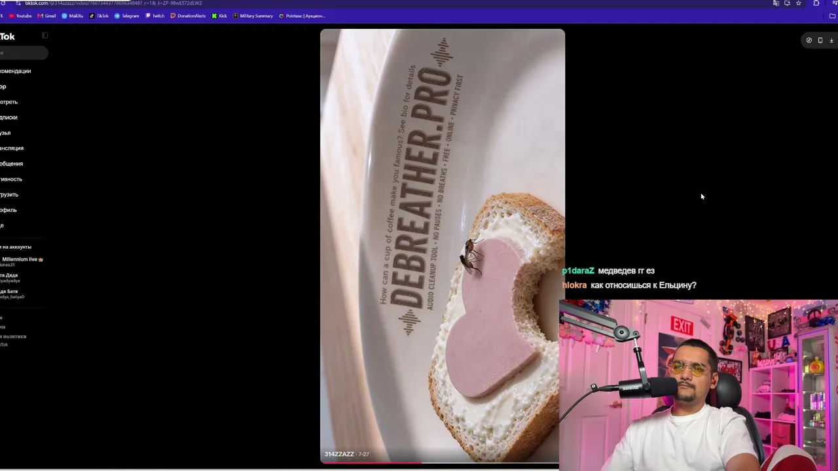Click the red video progress bar
The width and height of the screenshot is (838, 471).
pyautogui.click(x=371, y=462)
